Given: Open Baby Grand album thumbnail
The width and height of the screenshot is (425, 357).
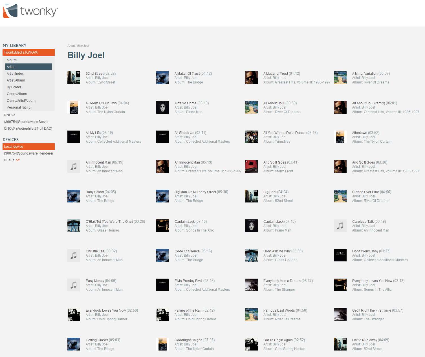Looking at the screenshot, I should coord(74,196).
